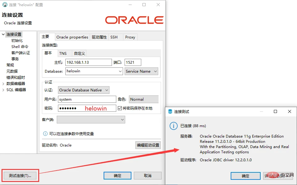Select Shell 命令 in the sidebar
This screenshot has width=297, height=185.
pos(20,47)
